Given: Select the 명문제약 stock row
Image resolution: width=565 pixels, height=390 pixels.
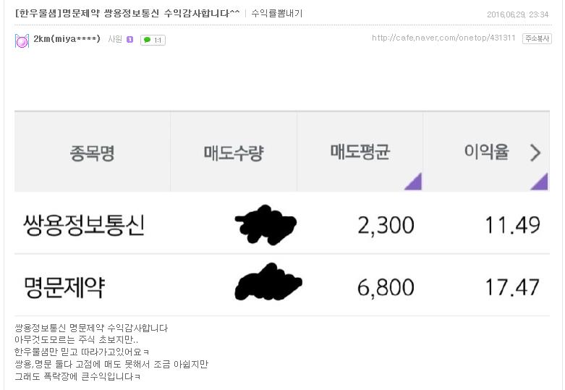Looking at the screenshot, I should 282,287.
